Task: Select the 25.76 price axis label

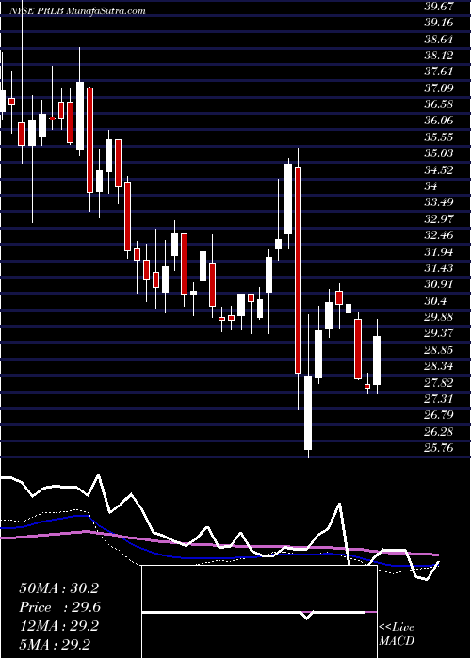Action: [x=439, y=447]
